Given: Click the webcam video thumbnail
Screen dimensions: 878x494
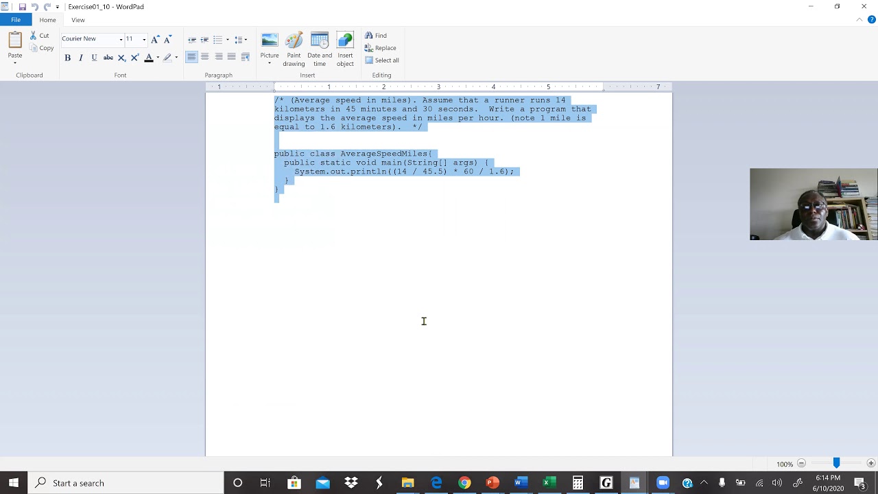Looking at the screenshot, I should pos(814,204).
